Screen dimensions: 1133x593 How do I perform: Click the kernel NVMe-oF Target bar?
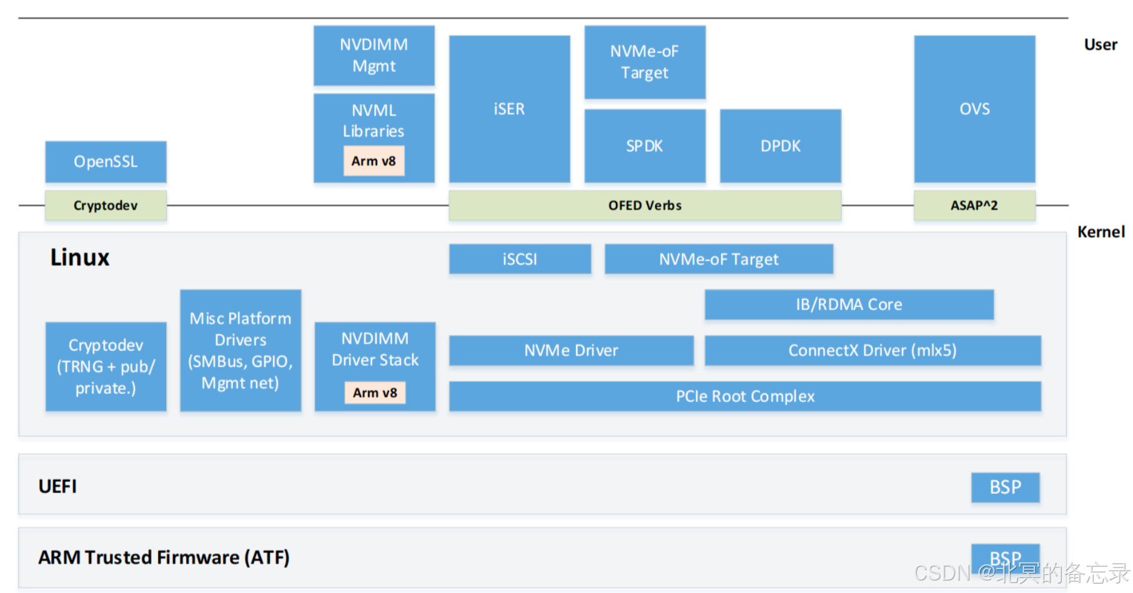tap(719, 259)
